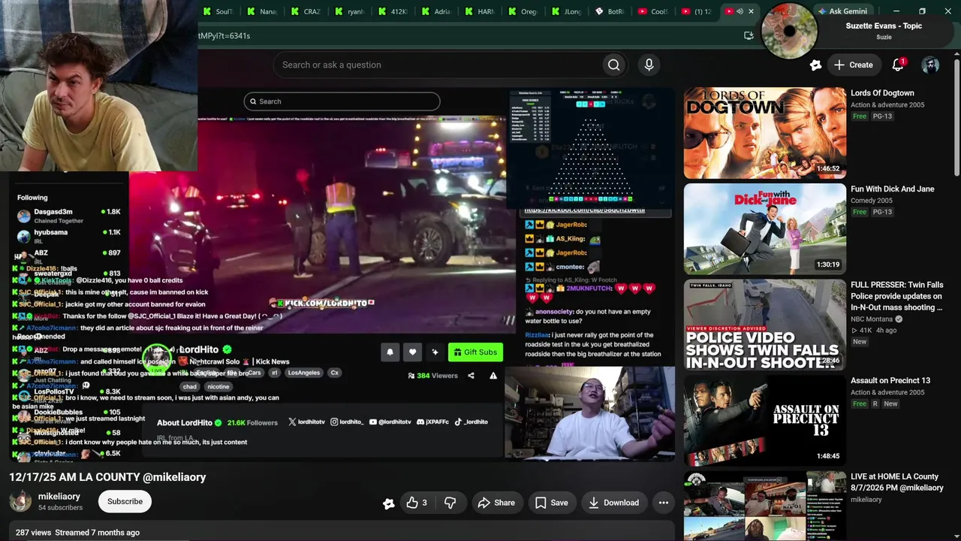Click the Download button
Viewport: 961px width, 541px height.
(x=613, y=503)
